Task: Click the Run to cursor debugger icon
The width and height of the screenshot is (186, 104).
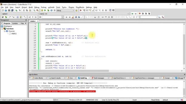Action: coord(84,10)
